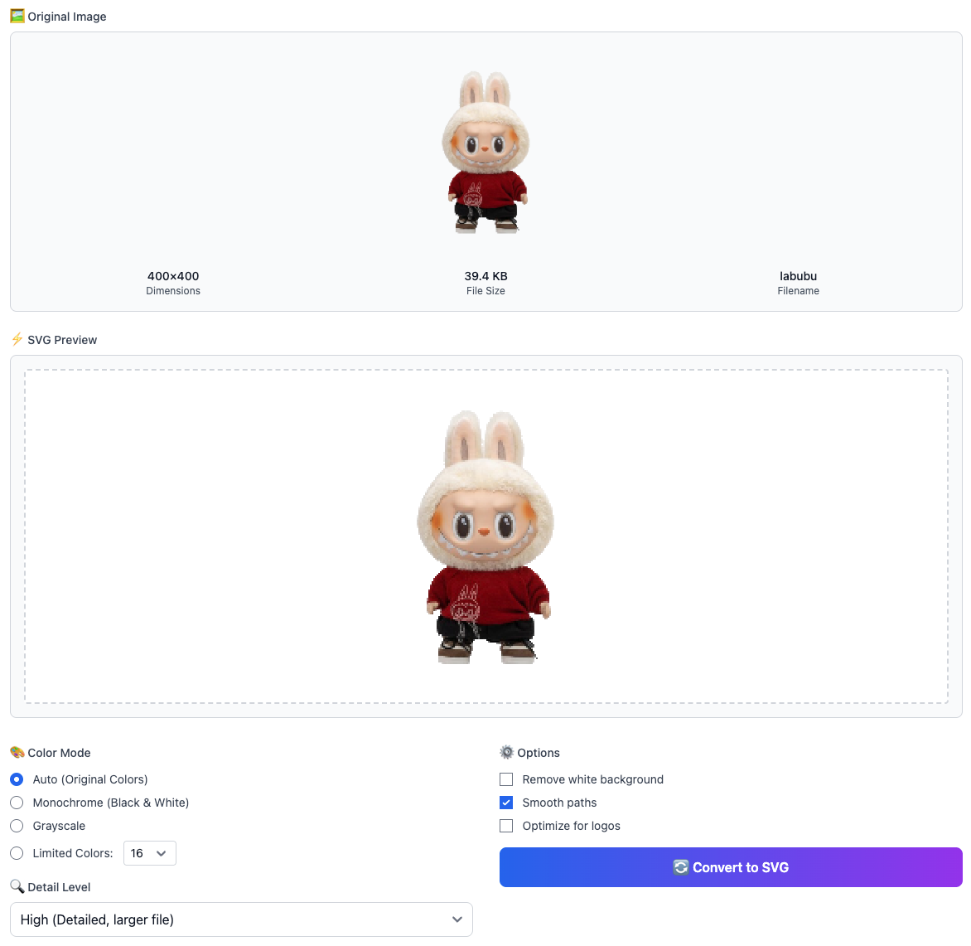Select Auto (Original Colors) radio button
Viewport: 971px width, 946px height.
click(17, 779)
